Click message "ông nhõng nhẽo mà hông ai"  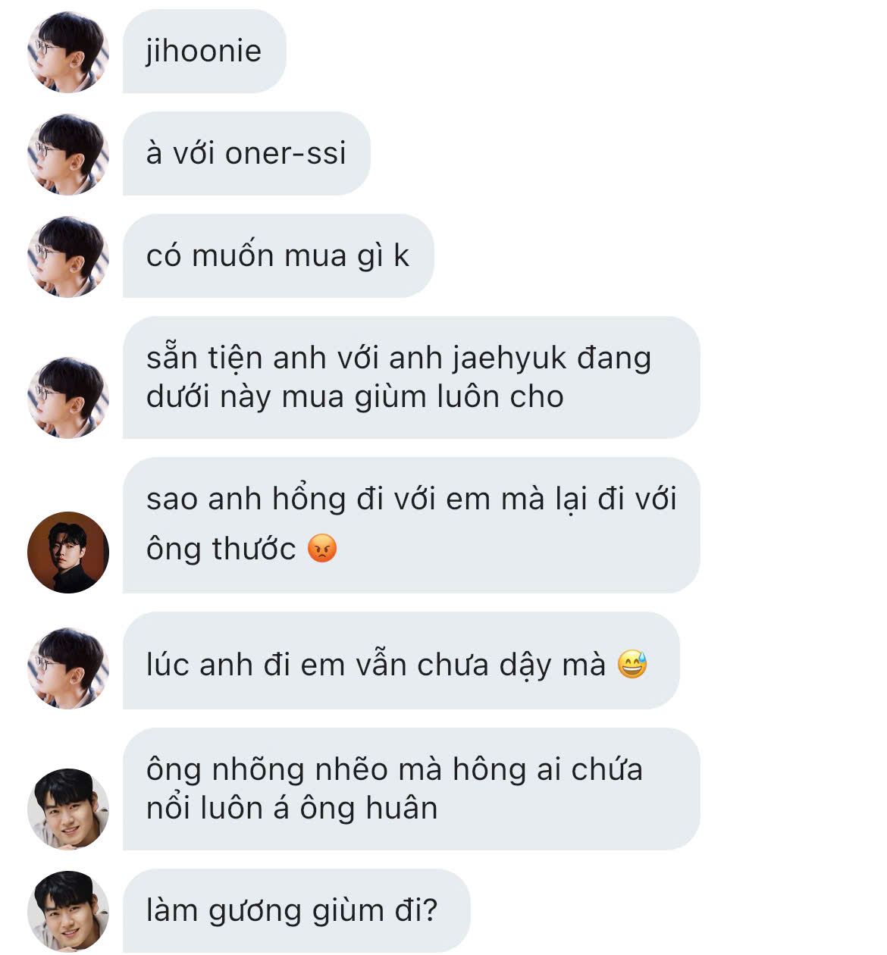[x=411, y=789]
